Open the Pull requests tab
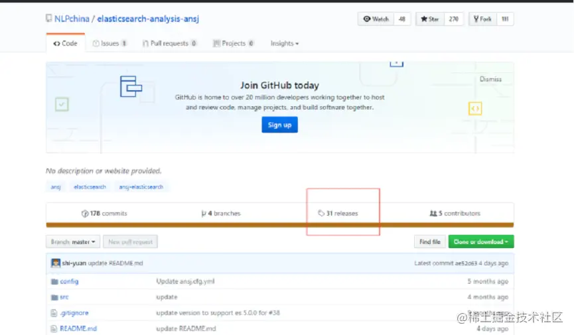This screenshot has height=335, width=574. [x=169, y=43]
